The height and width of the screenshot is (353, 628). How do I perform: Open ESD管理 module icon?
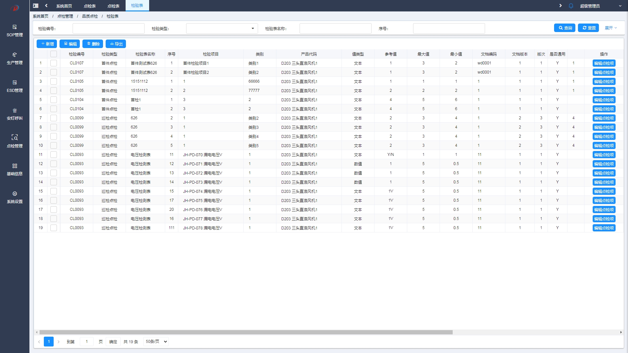coord(14,83)
